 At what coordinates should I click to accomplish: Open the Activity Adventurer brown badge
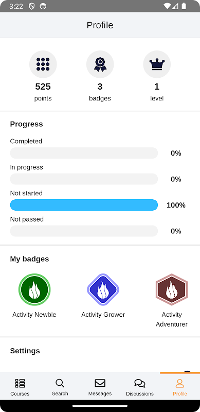[172, 289]
